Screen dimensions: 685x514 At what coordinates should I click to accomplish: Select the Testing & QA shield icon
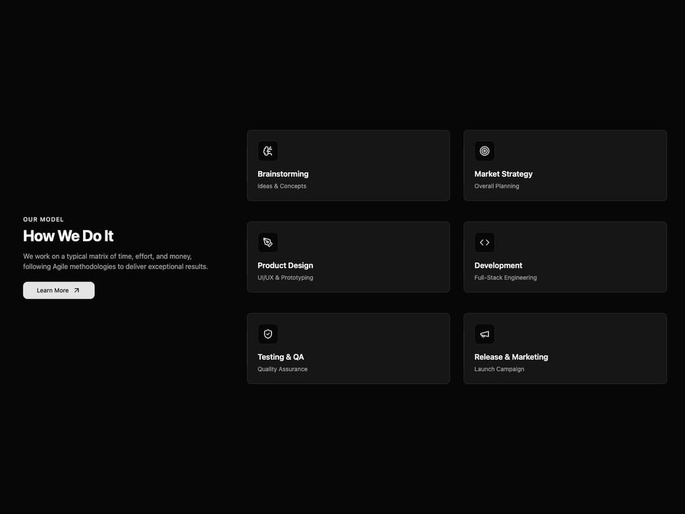coord(268,334)
